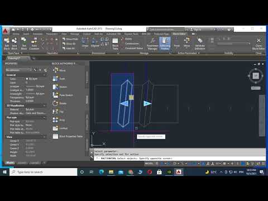Click the Lineweight ByLayer property value
This screenshot has width=268, height=201.
[35, 94]
